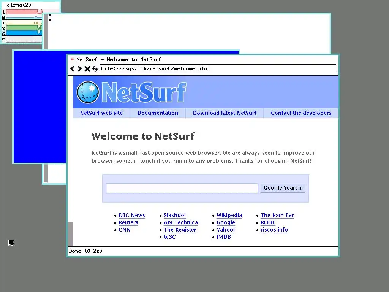
Task: Reload the page with the refresh icon
Action: [x=95, y=69]
